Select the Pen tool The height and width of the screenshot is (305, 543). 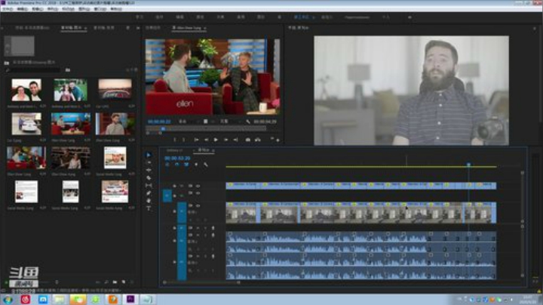tap(149, 193)
